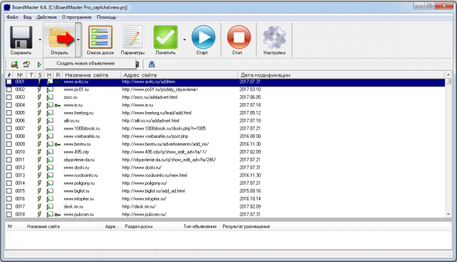Viewport: 457px width, 262px height.
Task: Select the www.pulscen.ru site name
Action: pos(79,214)
